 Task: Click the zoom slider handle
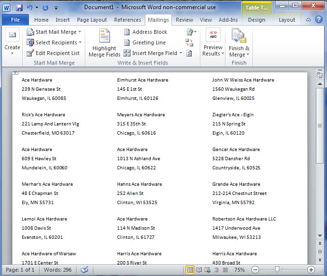point(277,270)
